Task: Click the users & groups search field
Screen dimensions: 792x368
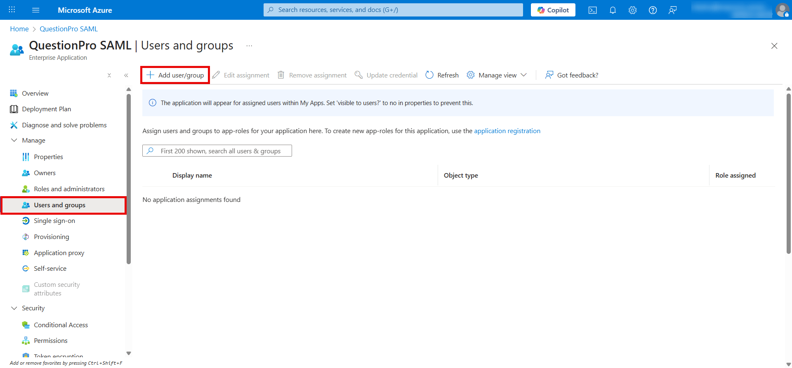Action: [x=217, y=151]
